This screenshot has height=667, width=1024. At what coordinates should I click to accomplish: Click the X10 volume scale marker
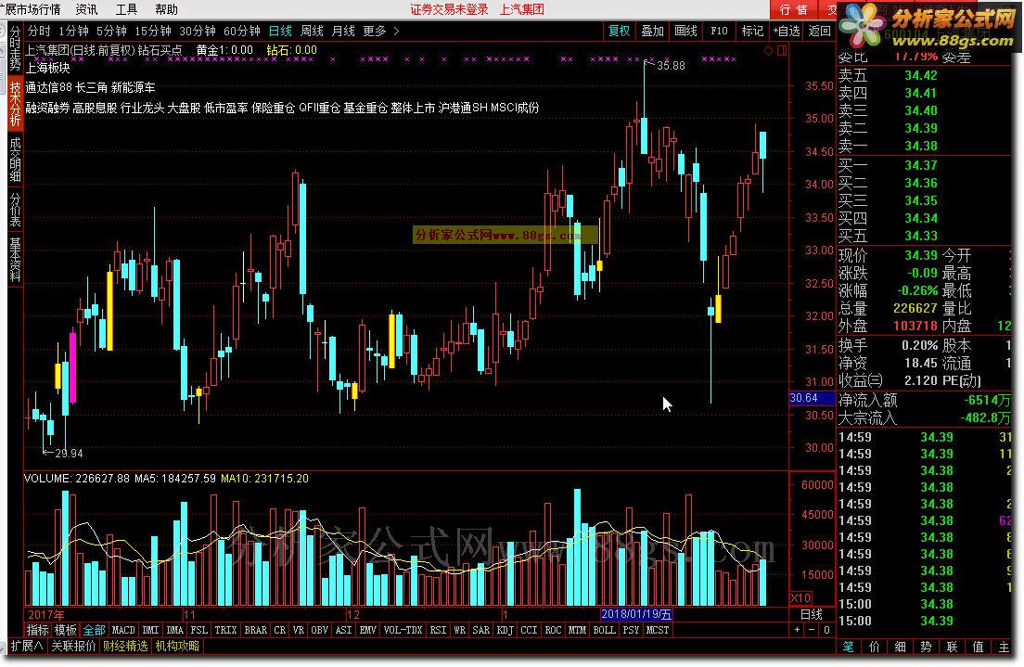point(800,597)
